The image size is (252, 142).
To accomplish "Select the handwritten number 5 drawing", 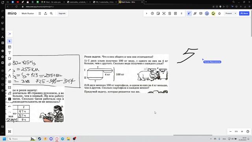I will pos(187,56).
